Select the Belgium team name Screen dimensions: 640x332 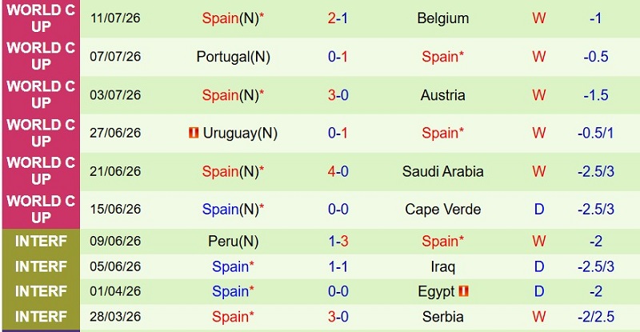pos(443,18)
